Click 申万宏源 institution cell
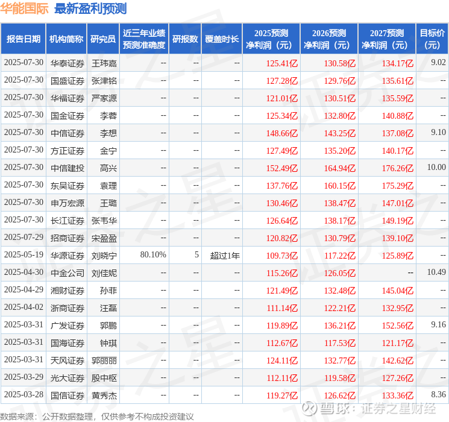Image resolution: width=449 pixels, height=422 pixels. (x=68, y=203)
